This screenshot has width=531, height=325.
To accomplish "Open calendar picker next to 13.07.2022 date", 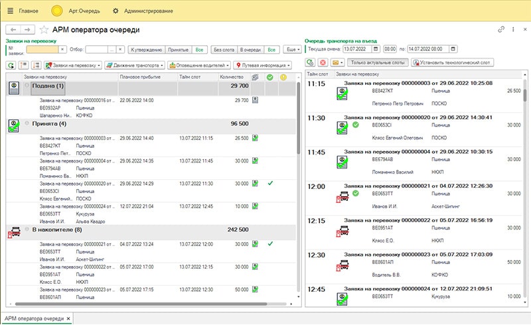I will [376, 49].
